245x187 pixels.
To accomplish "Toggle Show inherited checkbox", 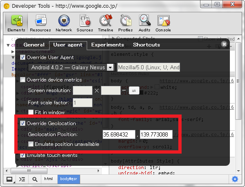I will (x=200, y=39).
